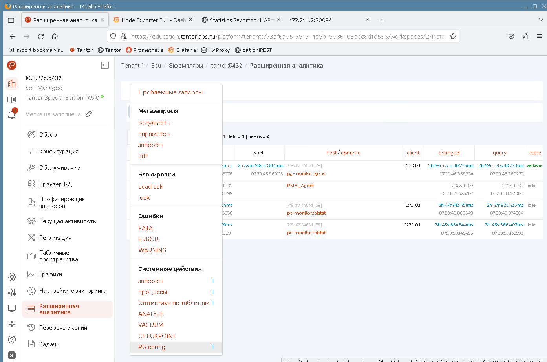The height and width of the screenshot is (362, 547).
Task: Open Firefox extensions puzzle icon
Action: tap(525, 36)
